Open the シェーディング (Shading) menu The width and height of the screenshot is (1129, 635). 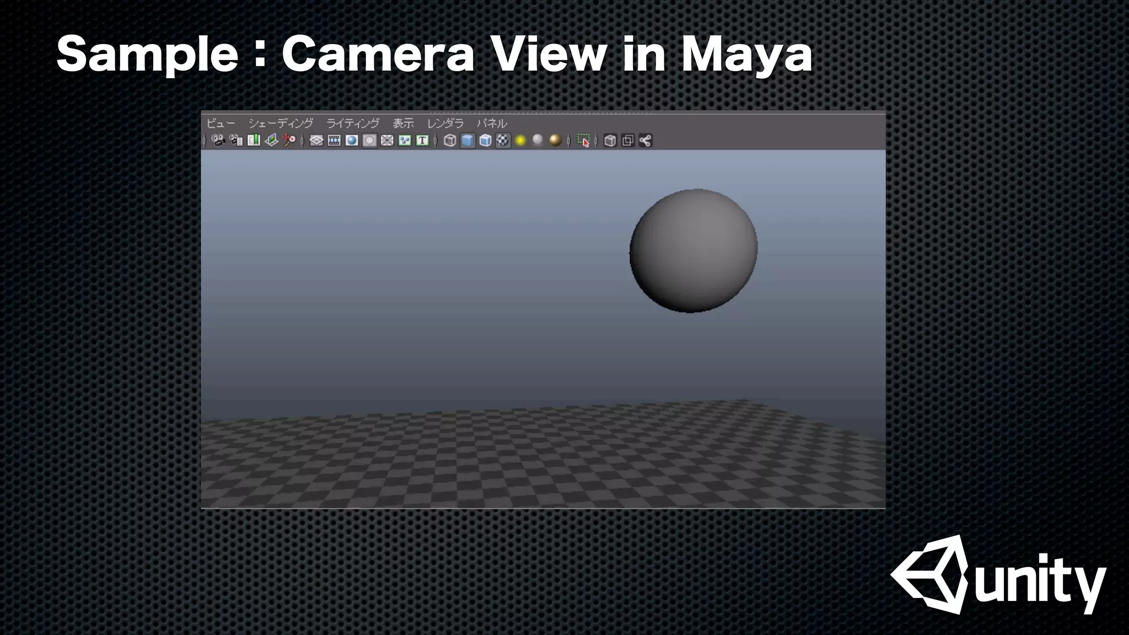pos(281,123)
